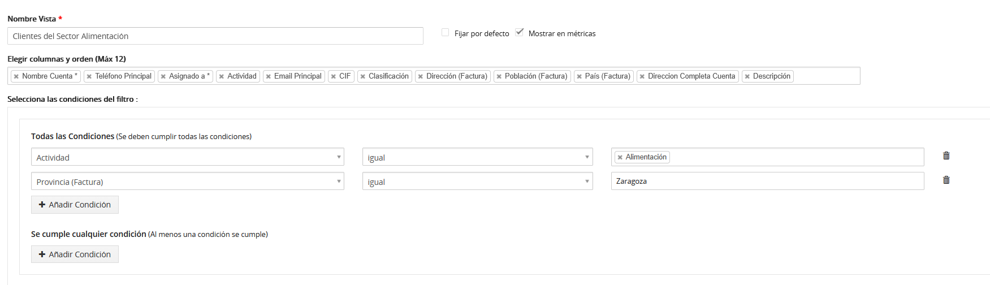
Task: Open the Provincia (Factura) field dropdown
Action: (188, 181)
